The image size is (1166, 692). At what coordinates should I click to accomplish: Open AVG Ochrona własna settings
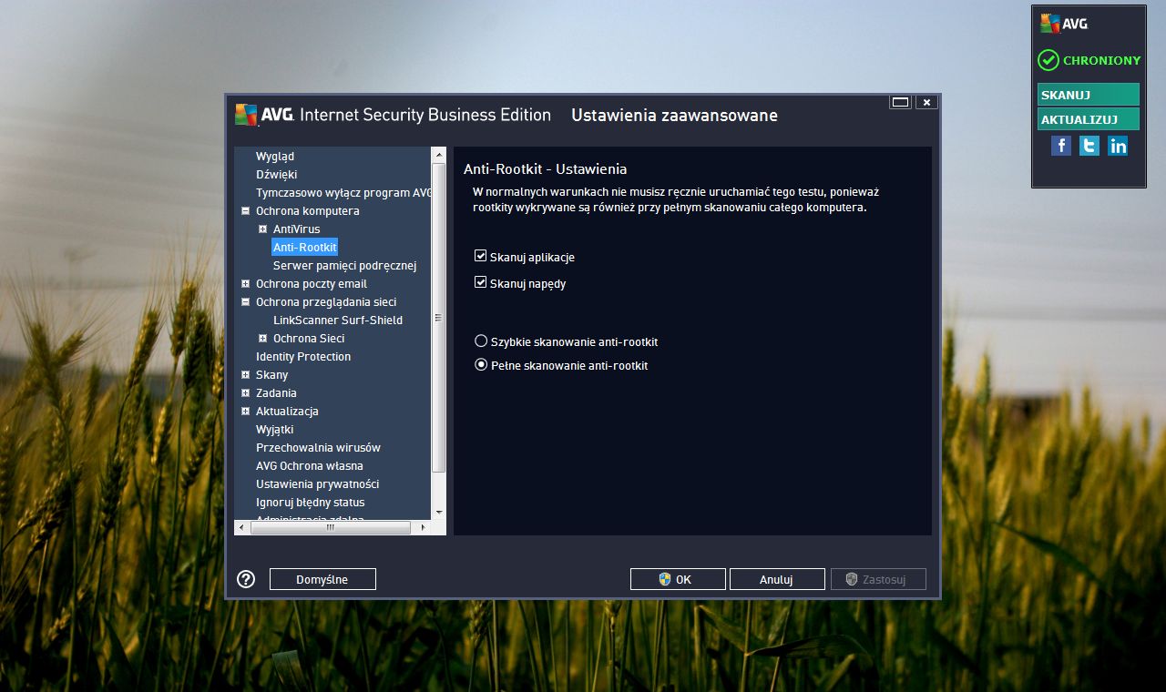310,465
